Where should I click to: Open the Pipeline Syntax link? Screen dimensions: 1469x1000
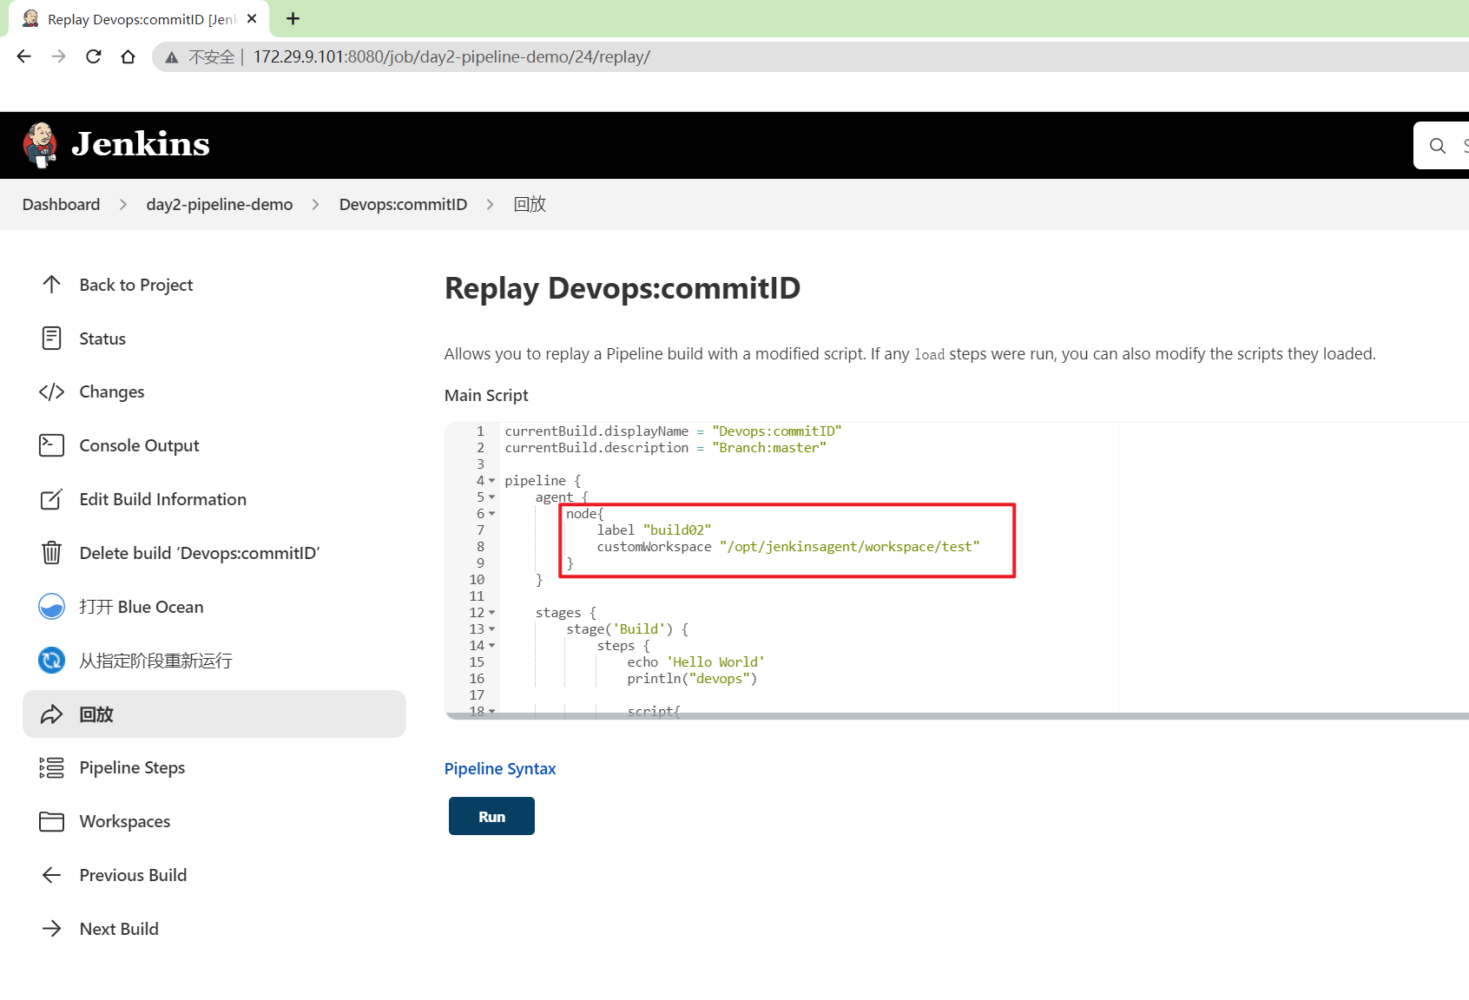tap(500, 768)
